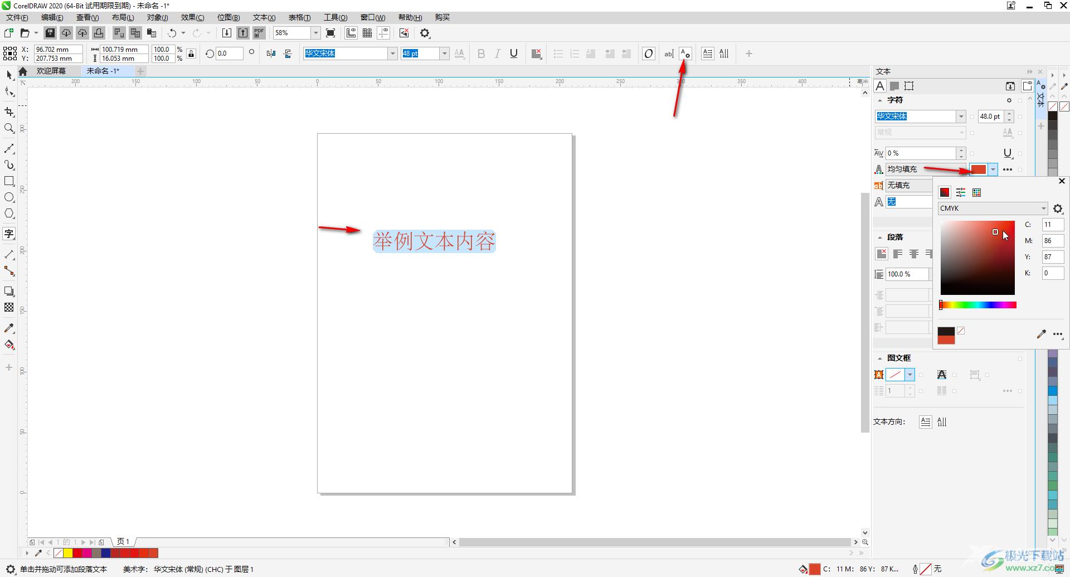The height and width of the screenshot is (577, 1070).
Task: Toggle Underline in the property bar
Action: (x=514, y=54)
